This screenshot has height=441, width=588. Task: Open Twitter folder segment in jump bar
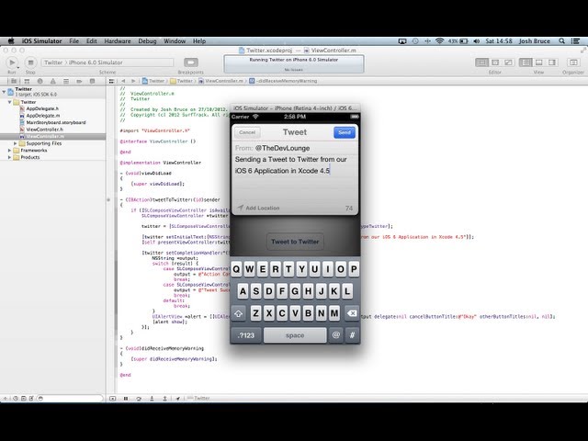click(x=182, y=81)
